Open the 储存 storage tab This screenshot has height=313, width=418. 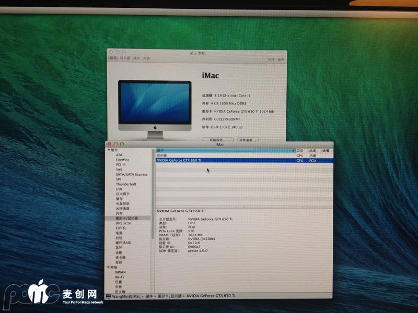pyautogui.click(x=136, y=59)
